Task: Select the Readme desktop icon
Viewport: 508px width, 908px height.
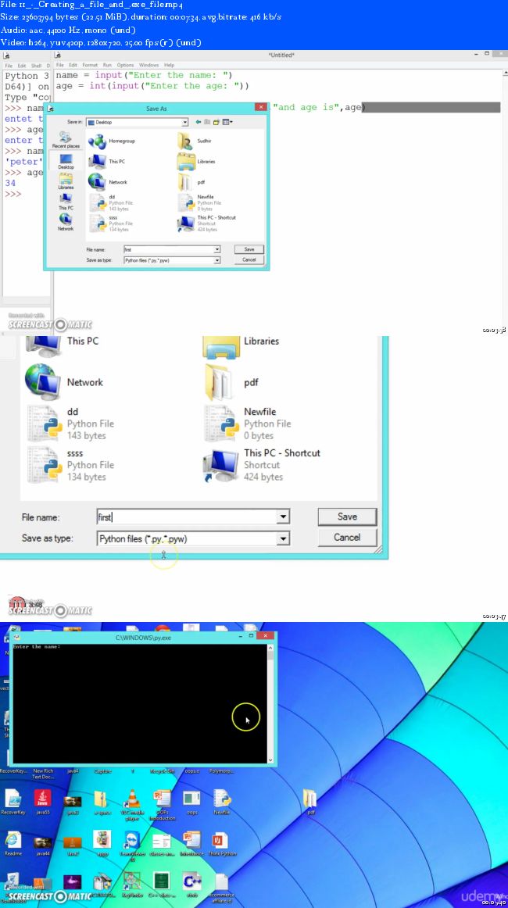Action: (x=13, y=844)
